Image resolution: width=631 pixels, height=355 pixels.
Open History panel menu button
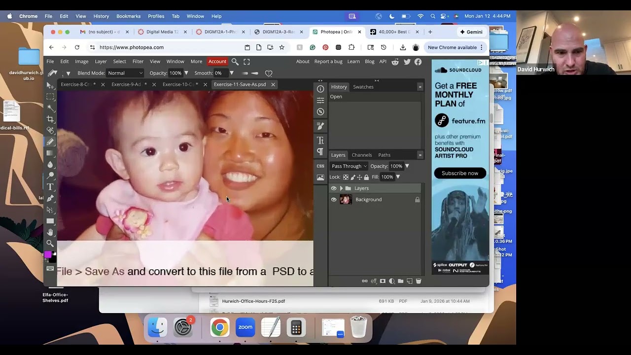(420, 87)
